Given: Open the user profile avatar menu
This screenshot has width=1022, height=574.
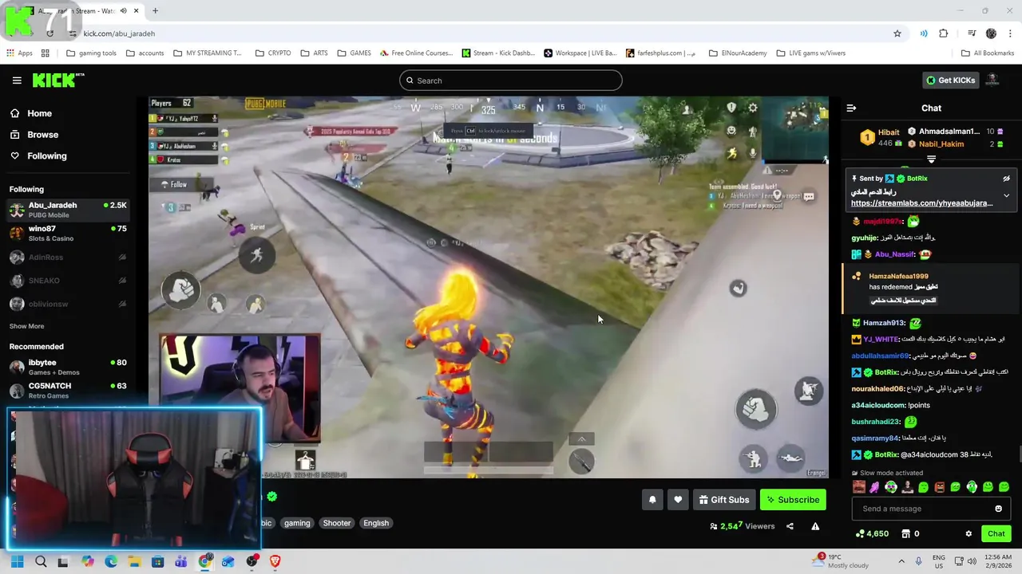Looking at the screenshot, I should tap(992, 81).
